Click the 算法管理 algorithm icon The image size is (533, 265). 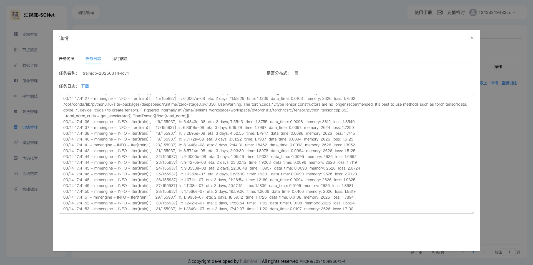16,111
